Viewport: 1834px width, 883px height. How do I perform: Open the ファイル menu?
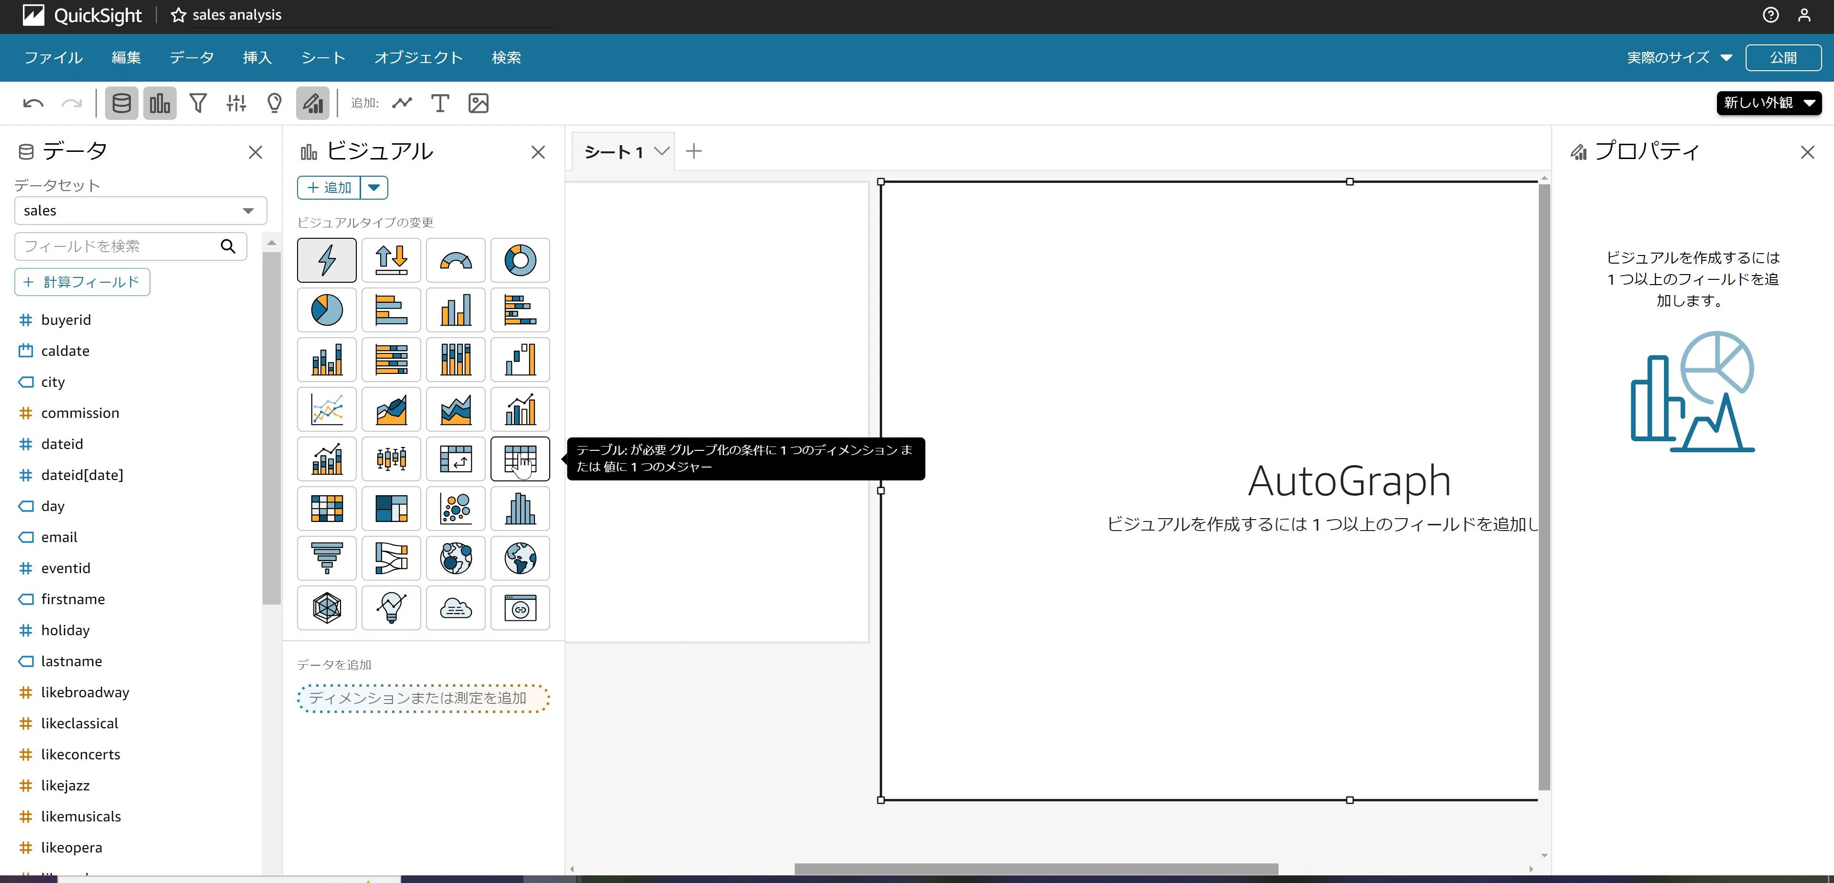(x=53, y=58)
